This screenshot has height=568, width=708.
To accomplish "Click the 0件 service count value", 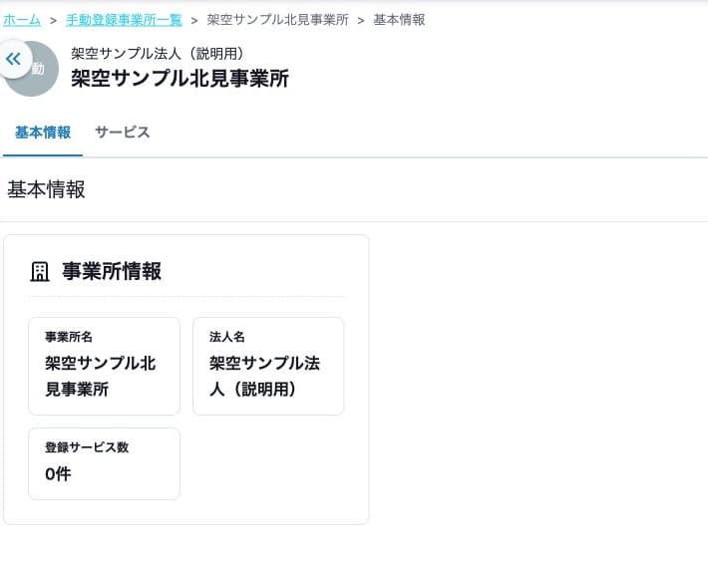I will (x=58, y=474).
